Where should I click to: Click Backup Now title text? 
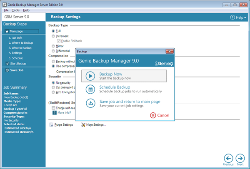pos(111,74)
